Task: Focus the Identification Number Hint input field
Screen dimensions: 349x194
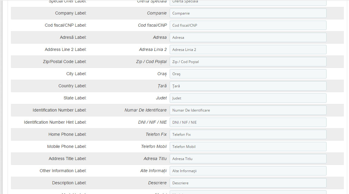Action: (248, 122)
